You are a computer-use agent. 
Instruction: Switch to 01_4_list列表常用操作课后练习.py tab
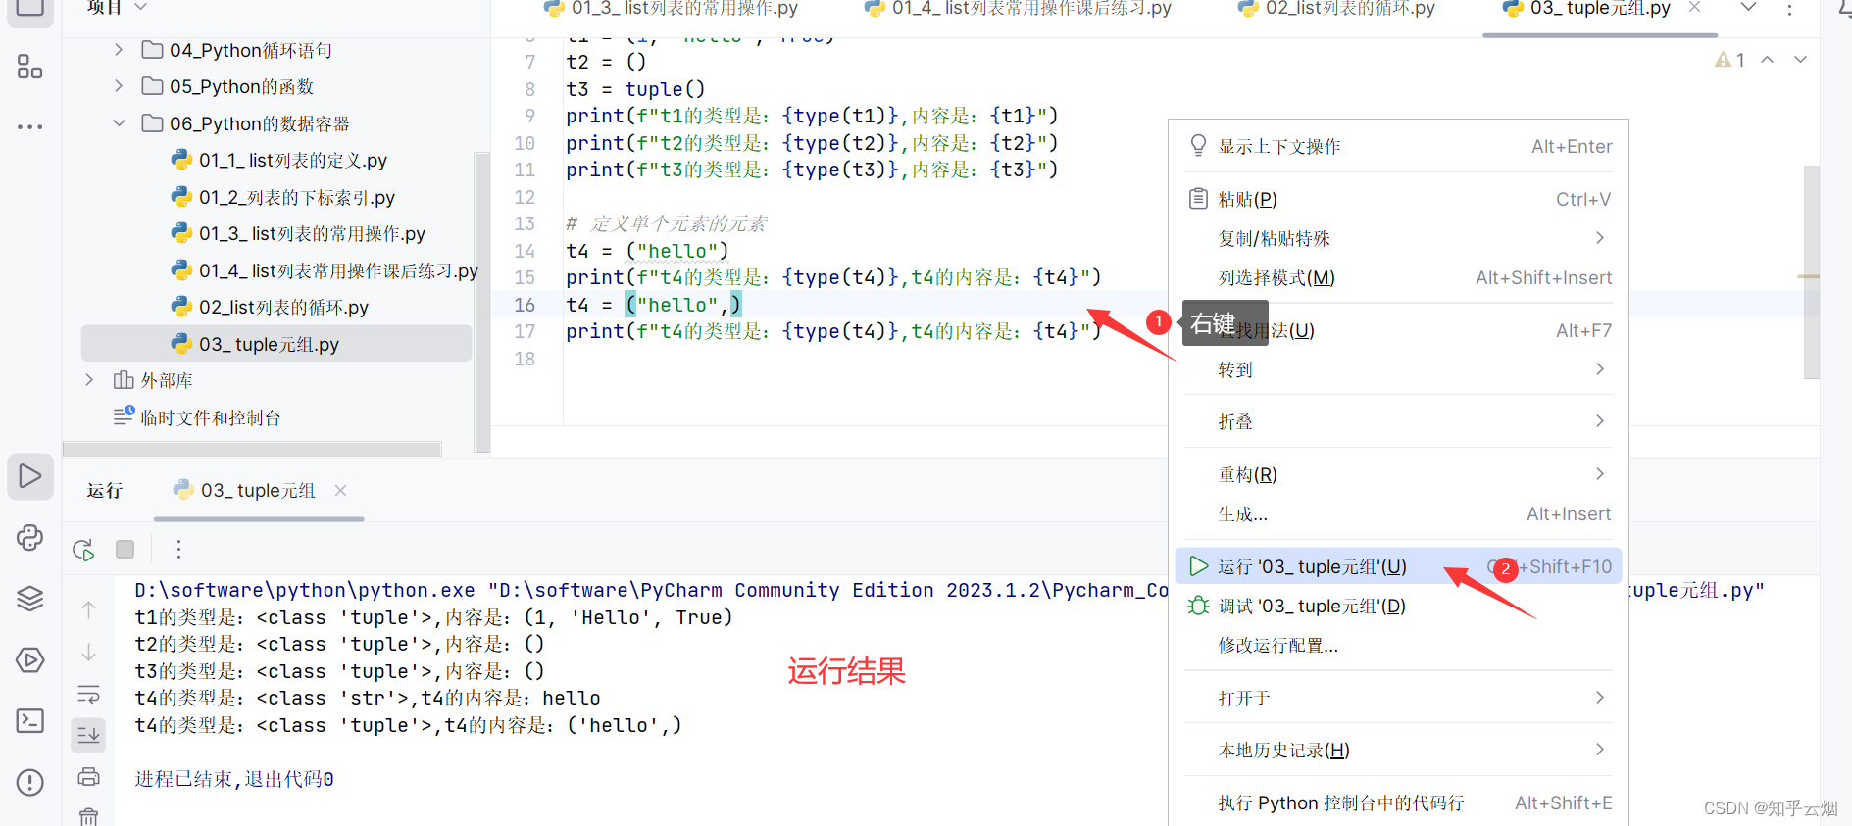pyautogui.click(x=1018, y=9)
